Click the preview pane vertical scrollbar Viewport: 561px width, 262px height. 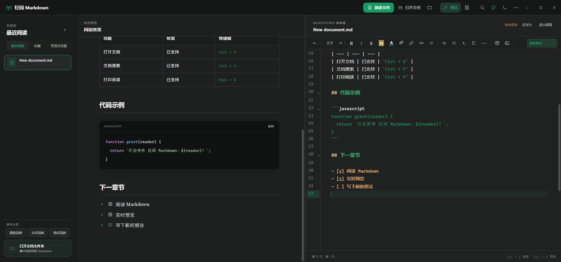(x=303, y=195)
